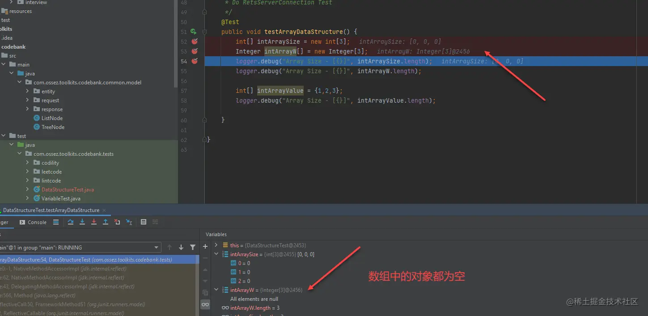
Task: Click the .idea folder in the project tree
Action: (7, 38)
